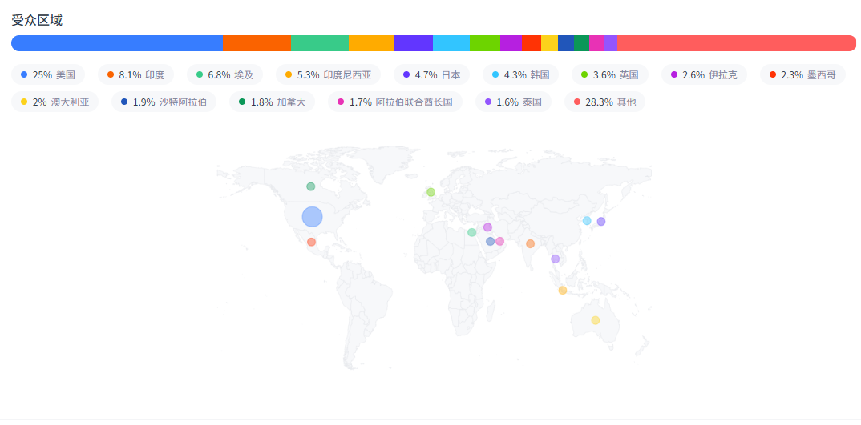The height and width of the screenshot is (425, 861).
Task: Select the orange India bubble on the map
Action: click(530, 243)
